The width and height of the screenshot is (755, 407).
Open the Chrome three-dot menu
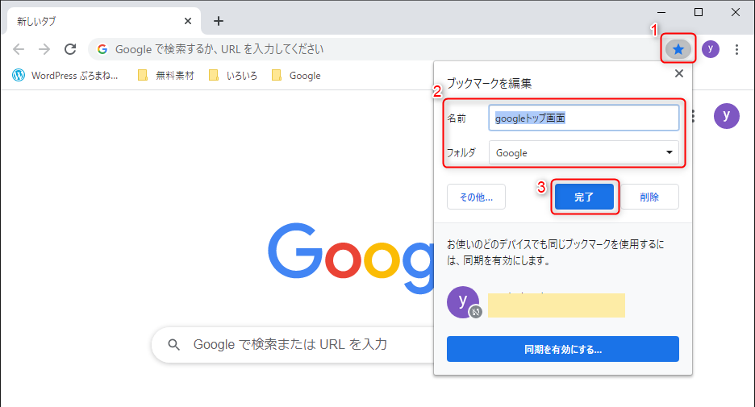[736, 49]
